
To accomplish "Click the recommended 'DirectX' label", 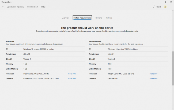I will coord(92,59).
